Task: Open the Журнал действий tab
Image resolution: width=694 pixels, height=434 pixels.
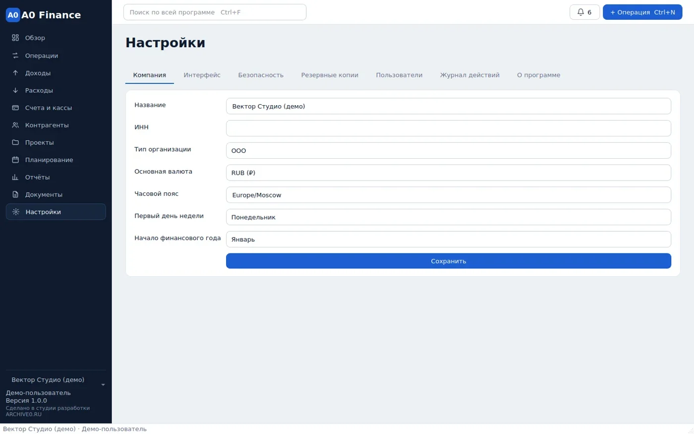Action: click(x=470, y=75)
